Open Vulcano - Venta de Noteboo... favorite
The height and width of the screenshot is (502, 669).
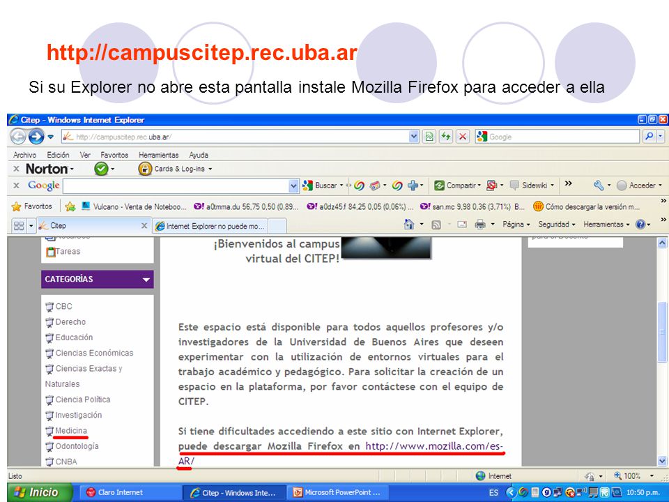[134, 206]
